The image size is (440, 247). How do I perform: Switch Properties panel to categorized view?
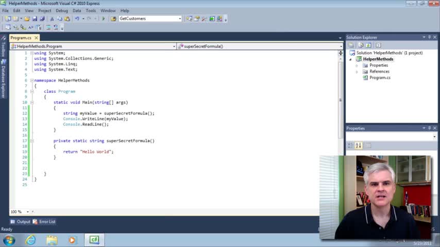[350, 146]
